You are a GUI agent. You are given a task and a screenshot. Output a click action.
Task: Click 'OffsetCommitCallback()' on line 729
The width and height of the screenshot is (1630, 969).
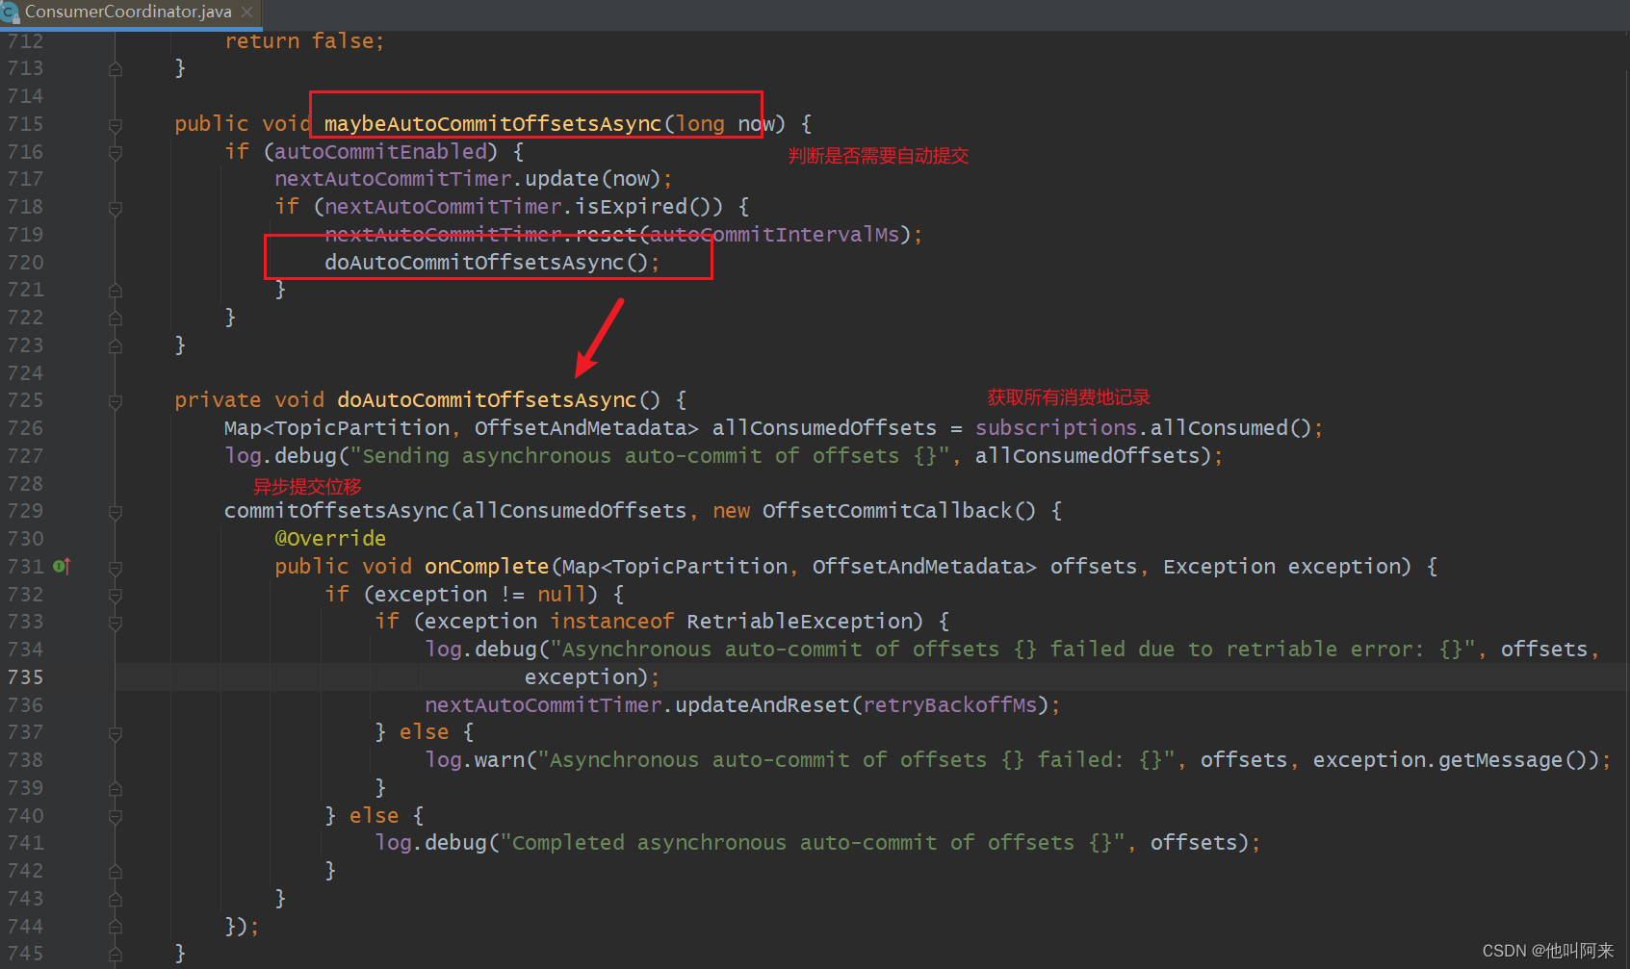click(x=899, y=511)
